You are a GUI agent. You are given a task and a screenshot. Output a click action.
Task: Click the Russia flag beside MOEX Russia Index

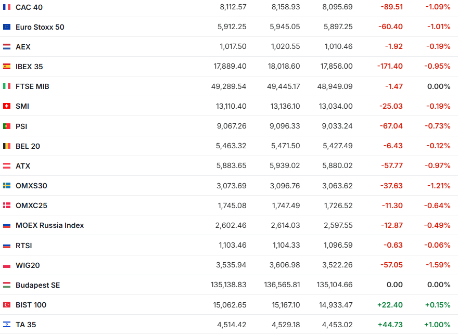click(7, 225)
